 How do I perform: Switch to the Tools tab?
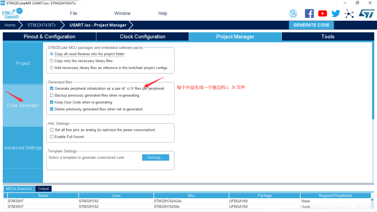(328, 36)
